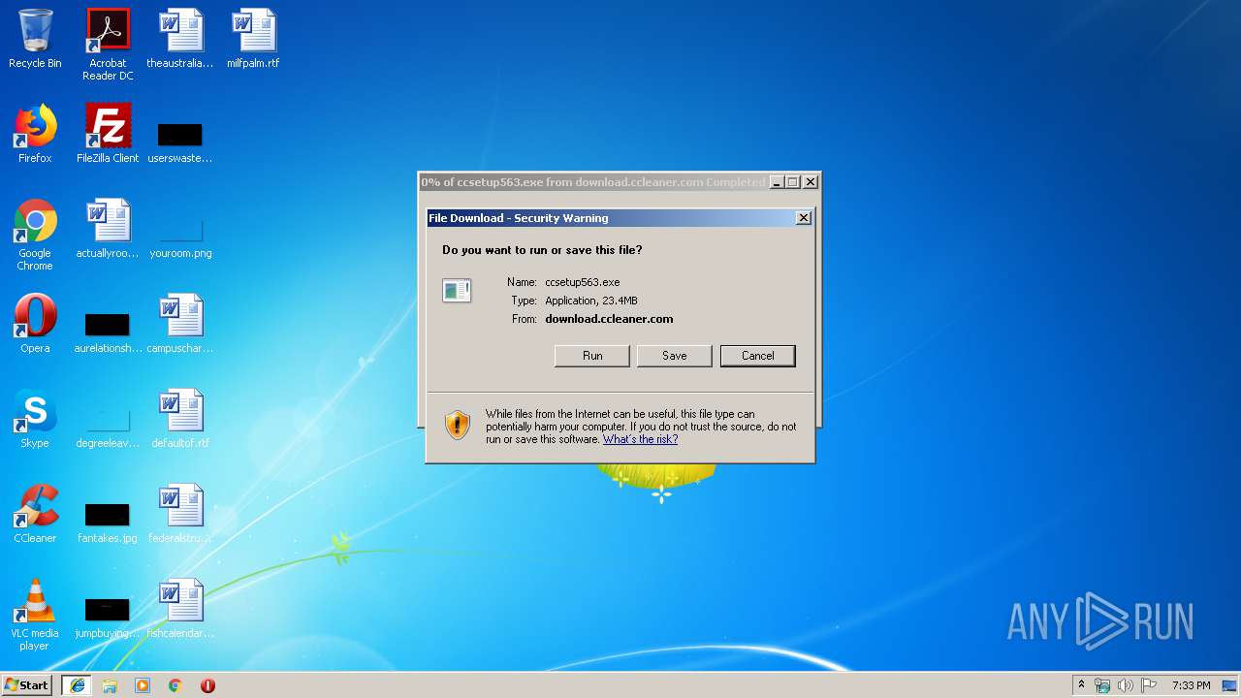Open the Recycle Bin icon
The height and width of the screenshot is (698, 1241).
35,39
